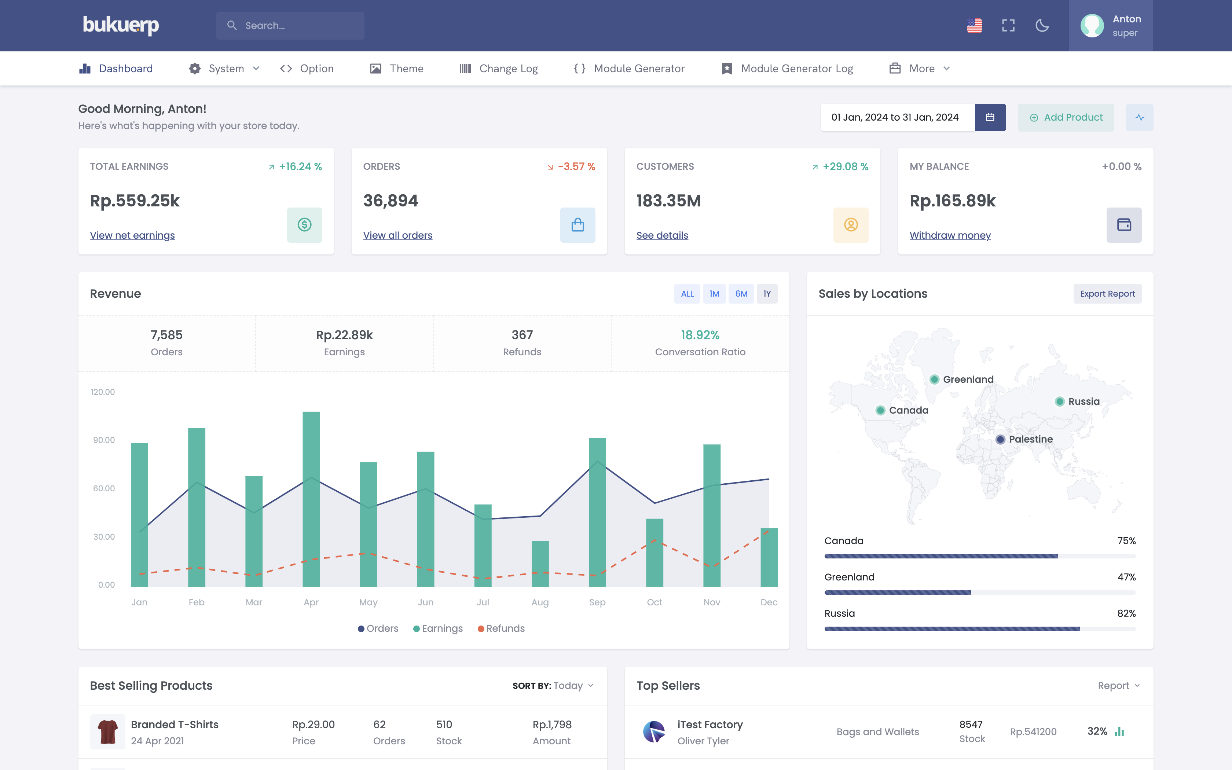This screenshot has width=1232, height=770.
Task: Open the View net earnings link
Action: [132, 235]
